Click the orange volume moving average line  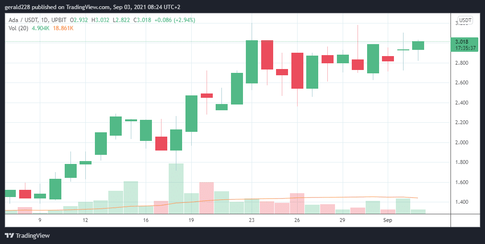[x=335, y=197]
